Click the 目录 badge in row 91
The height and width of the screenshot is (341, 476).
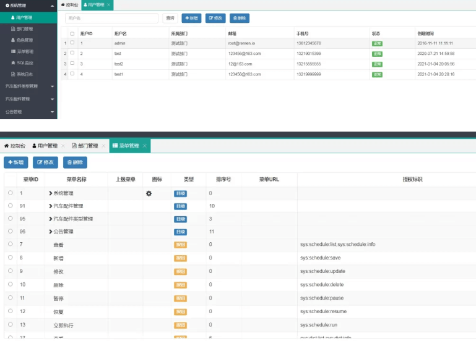click(180, 206)
